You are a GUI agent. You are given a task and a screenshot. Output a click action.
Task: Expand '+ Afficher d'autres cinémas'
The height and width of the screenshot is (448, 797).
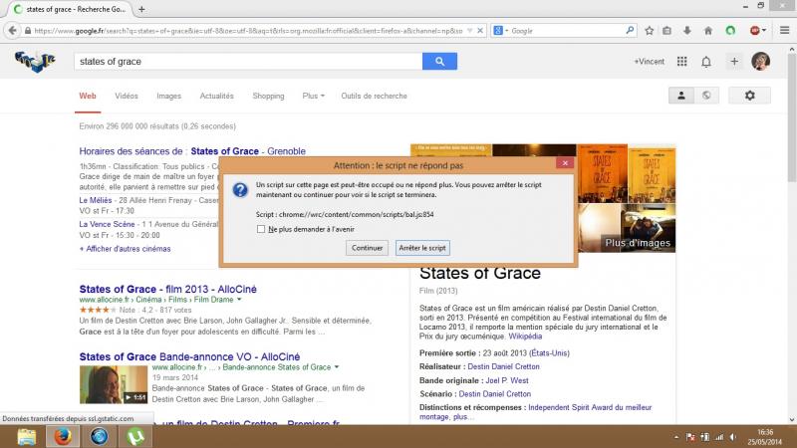(x=126, y=249)
